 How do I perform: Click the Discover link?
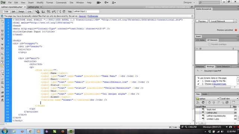(x=82, y=16)
